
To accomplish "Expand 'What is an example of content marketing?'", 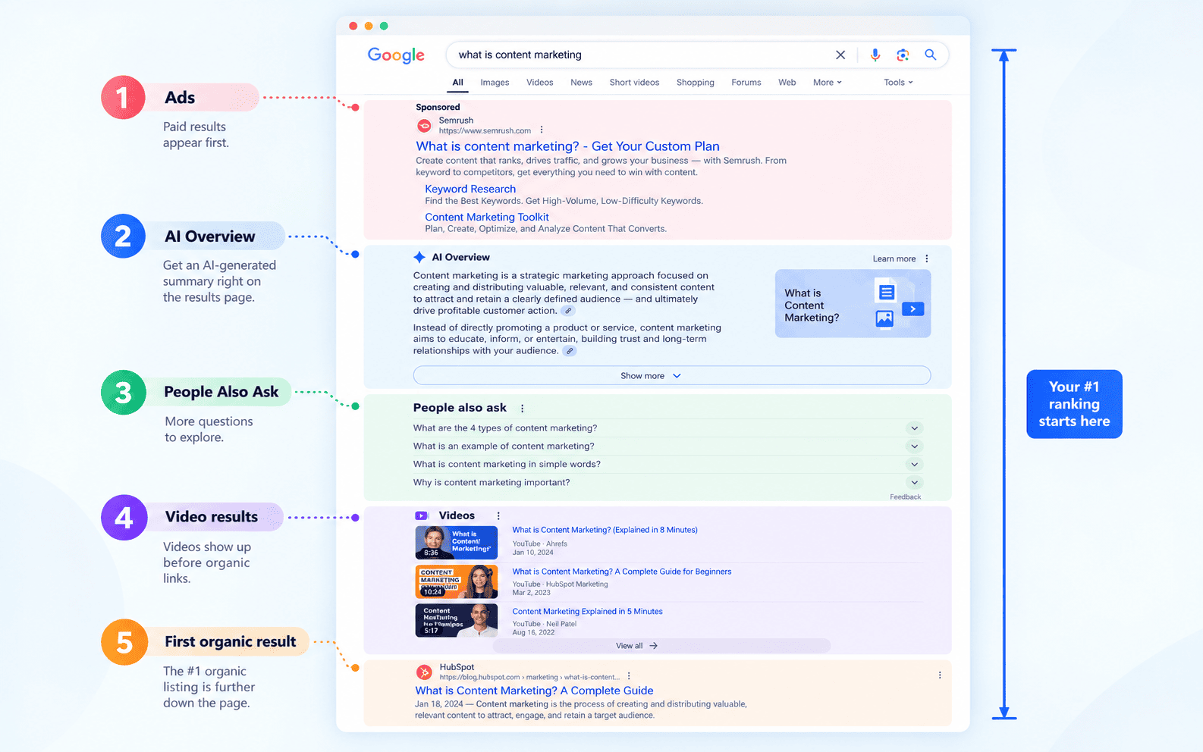I will coord(914,446).
